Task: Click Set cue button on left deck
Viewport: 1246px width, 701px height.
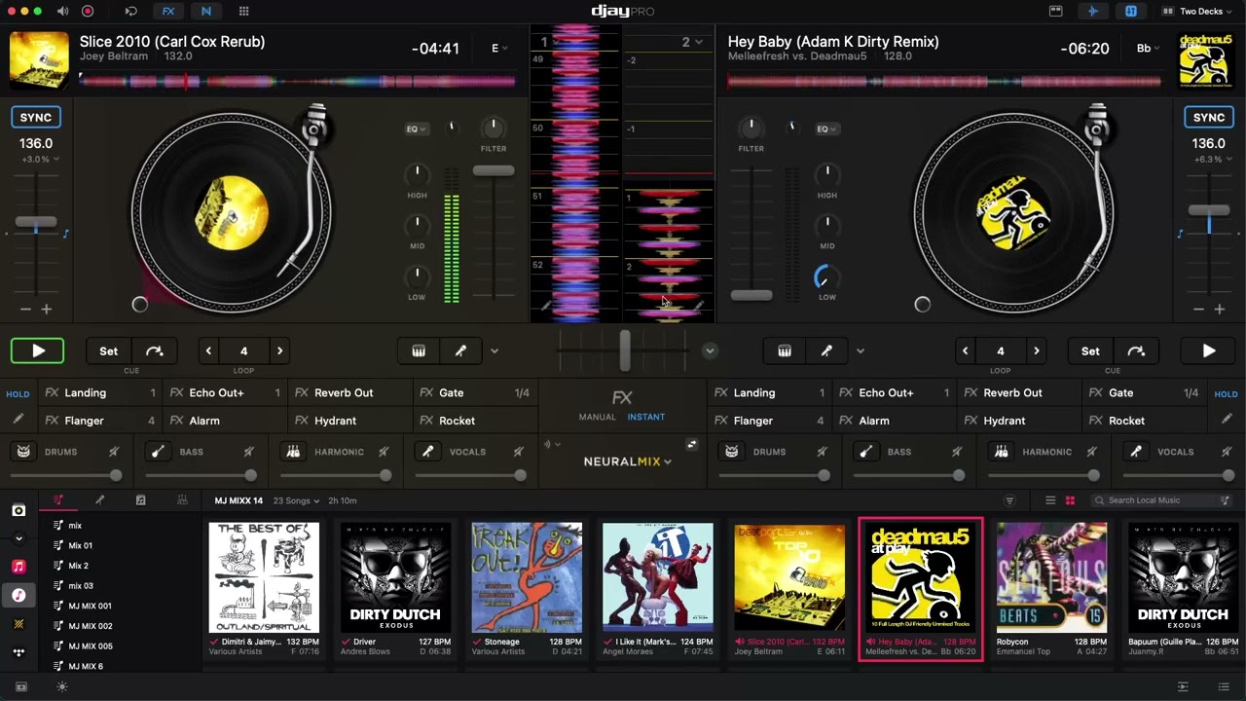Action: coord(109,351)
